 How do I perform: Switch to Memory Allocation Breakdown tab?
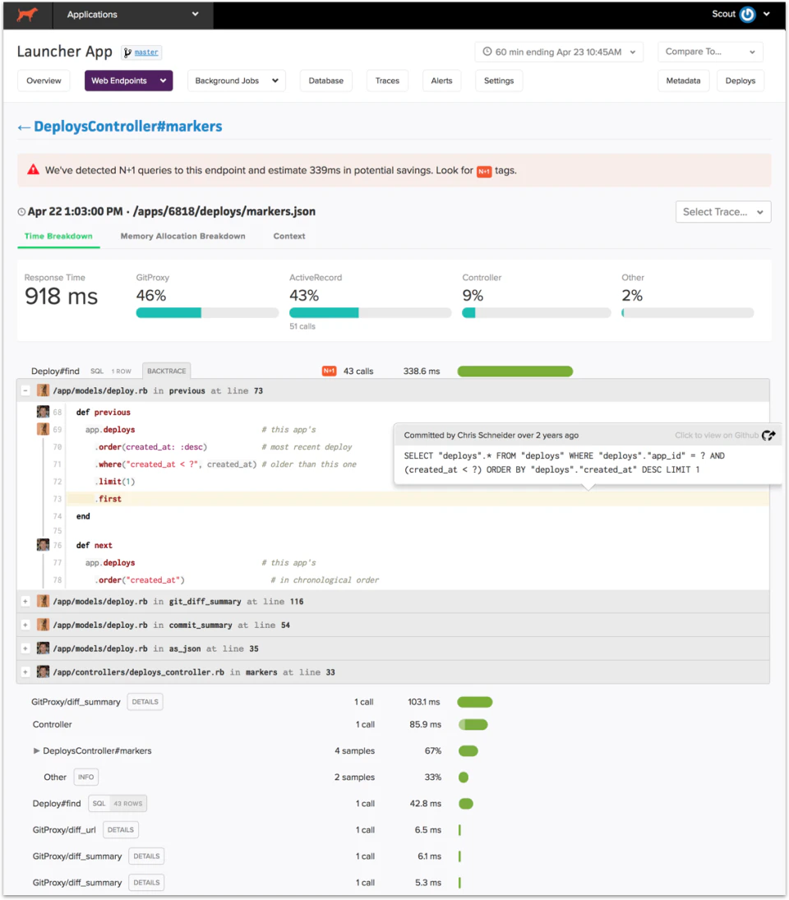182,236
